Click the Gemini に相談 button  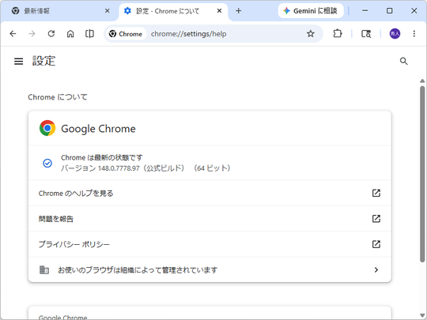[x=311, y=11]
